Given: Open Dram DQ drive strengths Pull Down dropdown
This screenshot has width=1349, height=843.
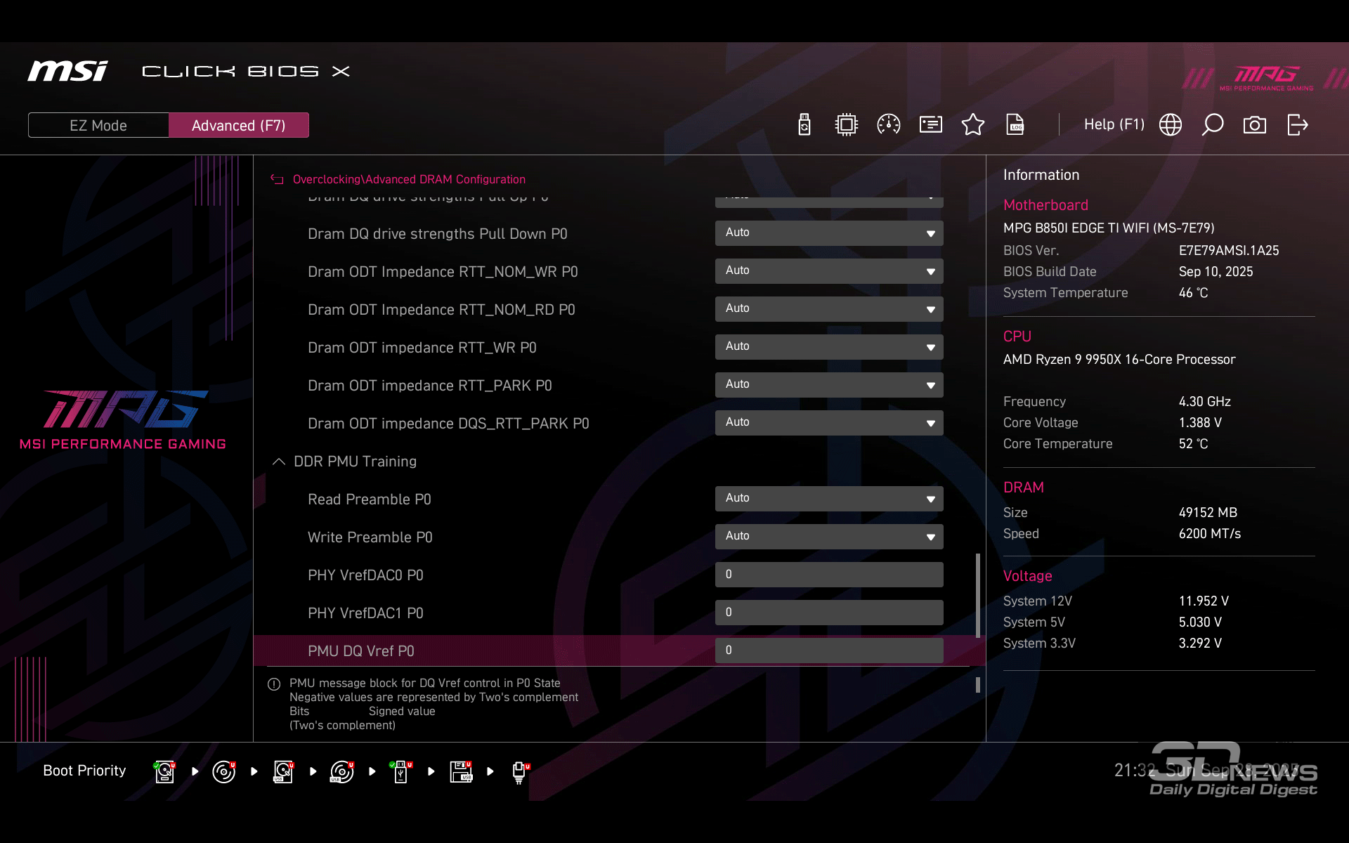Looking at the screenshot, I should click(829, 233).
